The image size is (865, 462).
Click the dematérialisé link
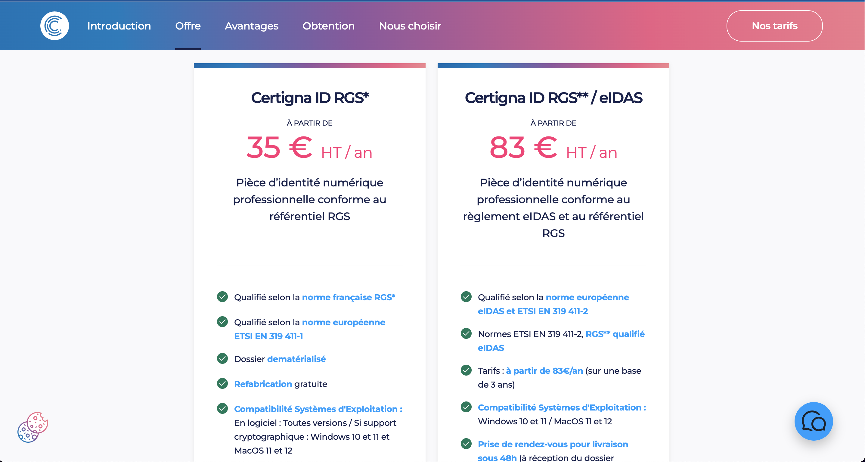coord(296,359)
